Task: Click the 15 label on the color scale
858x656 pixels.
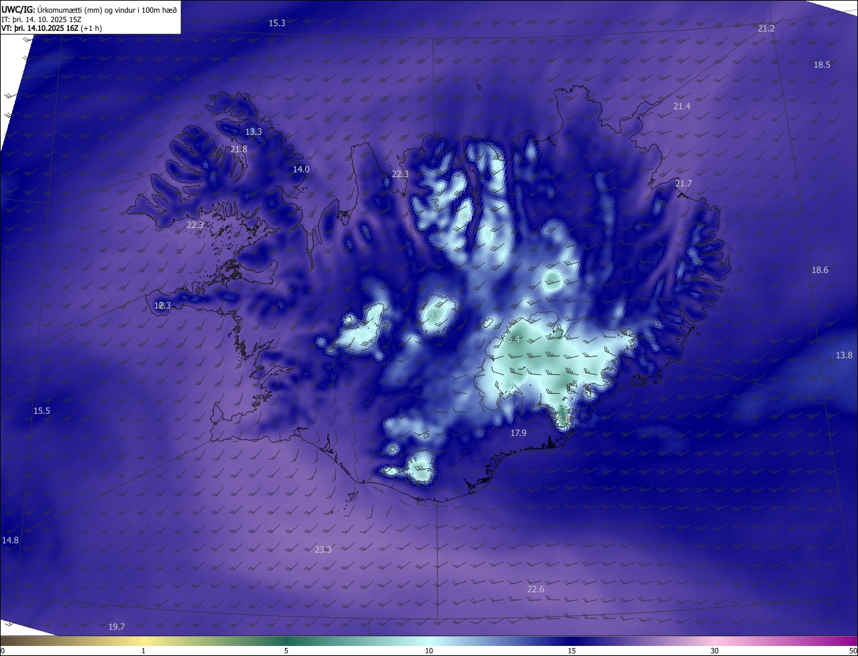Action: [572, 651]
